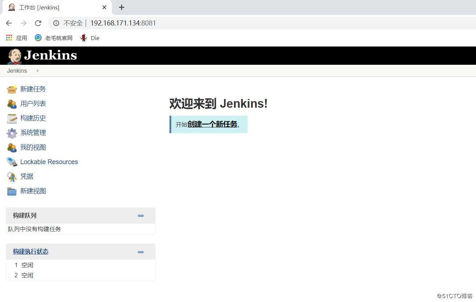Click the 不安全 security label
Screen dimensions: 476x302
tap(73, 23)
